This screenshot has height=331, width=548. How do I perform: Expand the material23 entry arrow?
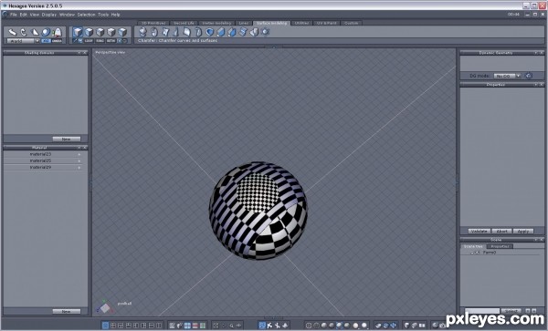point(79,154)
